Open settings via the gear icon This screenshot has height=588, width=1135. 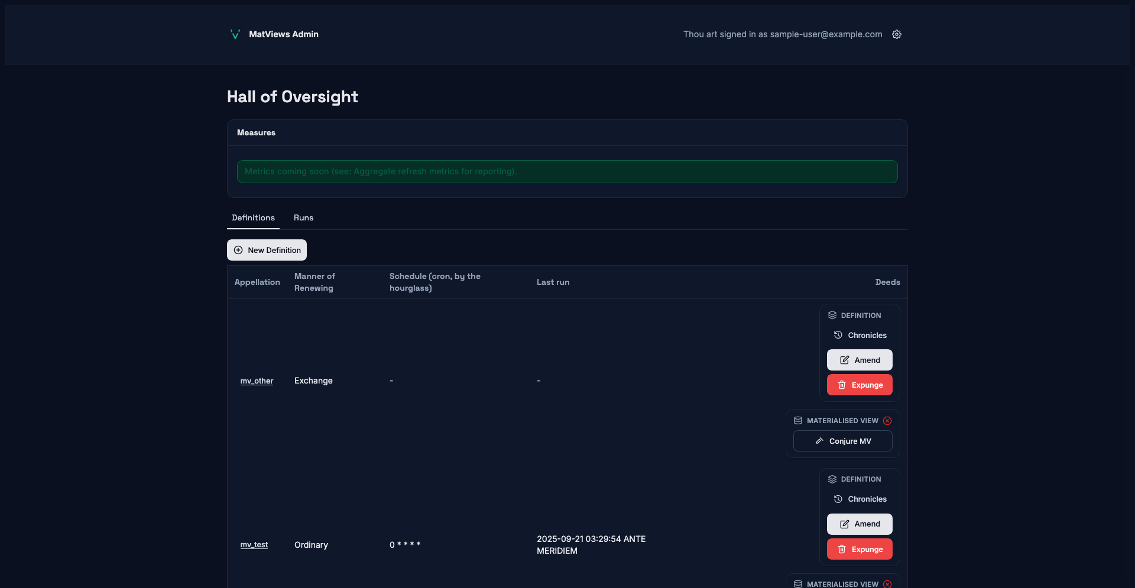(x=897, y=34)
